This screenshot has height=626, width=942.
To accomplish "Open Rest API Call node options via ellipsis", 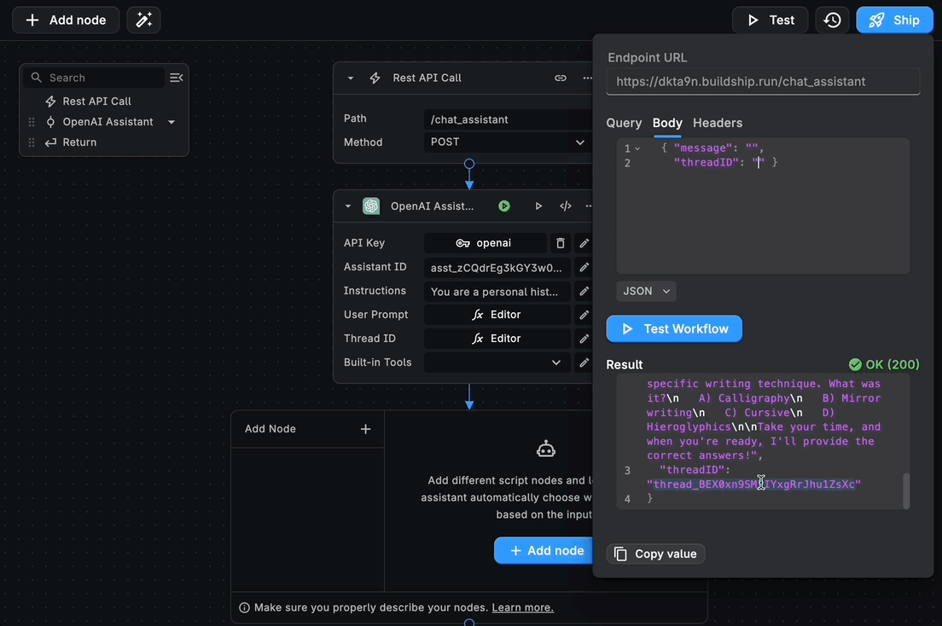I will [x=584, y=78].
